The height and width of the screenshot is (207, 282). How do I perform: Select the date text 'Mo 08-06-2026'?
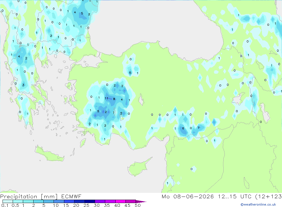(188, 197)
